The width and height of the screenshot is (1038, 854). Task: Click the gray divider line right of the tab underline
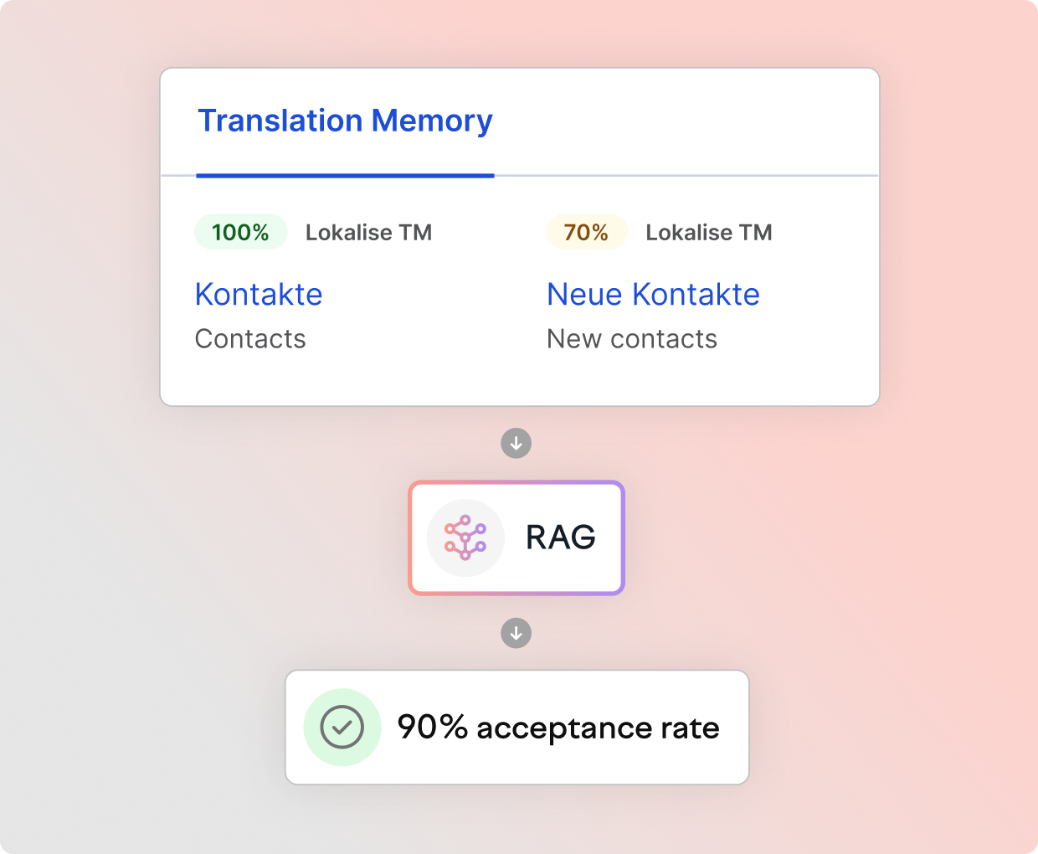click(x=686, y=176)
